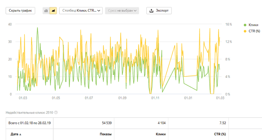The height and width of the screenshot is (140, 262).
Task: Select the area chart view icon
Action: click(x=53, y=11)
